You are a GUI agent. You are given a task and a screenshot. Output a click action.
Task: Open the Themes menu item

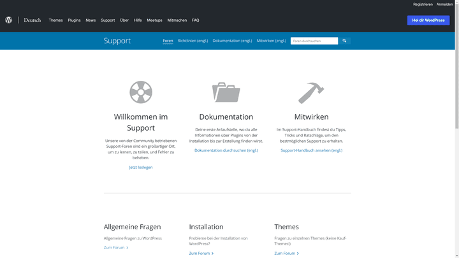[x=55, y=20]
